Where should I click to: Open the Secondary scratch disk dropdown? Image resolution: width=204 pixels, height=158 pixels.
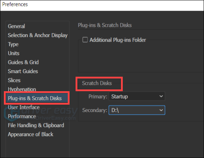(x=137, y=110)
